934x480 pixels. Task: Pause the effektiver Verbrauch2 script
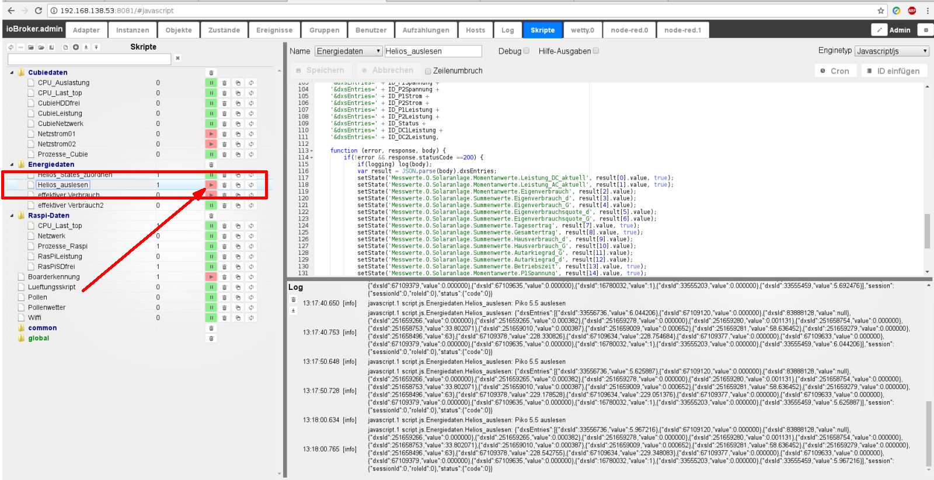(211, 205)
